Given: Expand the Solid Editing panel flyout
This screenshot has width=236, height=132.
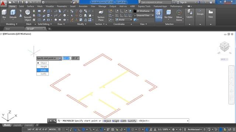Looking at the screenshot, I should click(x=45, y=24).
